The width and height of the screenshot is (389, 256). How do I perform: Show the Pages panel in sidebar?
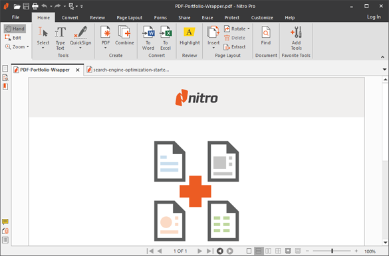tap(5, 68)
